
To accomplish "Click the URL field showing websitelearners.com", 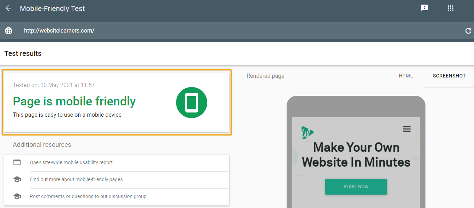I will click(x=59, y=31).
